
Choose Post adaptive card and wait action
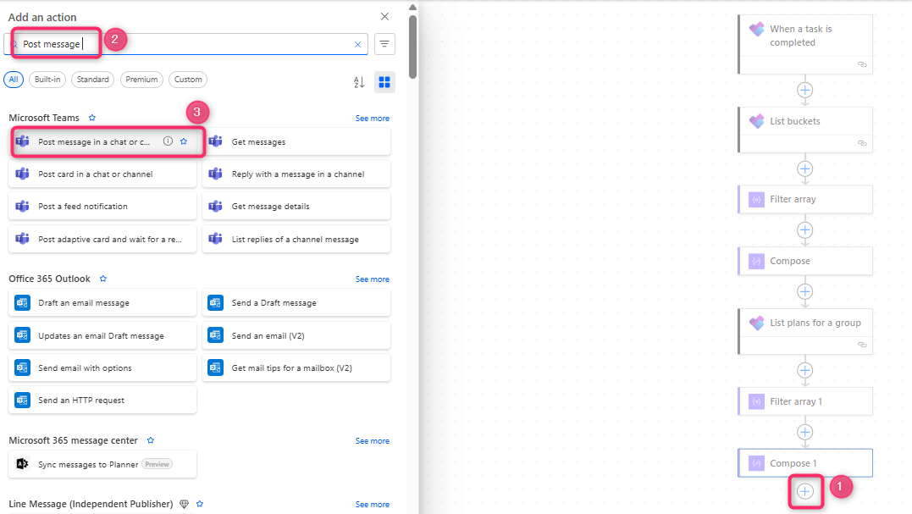click(102, 239)
